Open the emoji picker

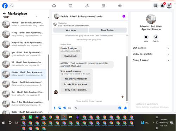tap(120, 108)
